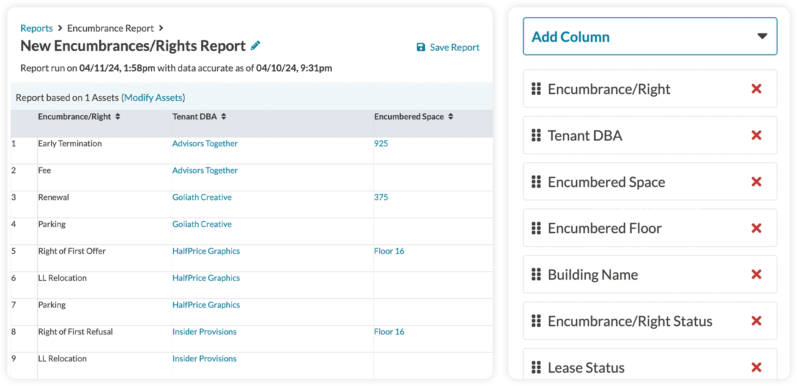Toggle sort on Encumbered Space header
The height and width of the screenshot is (386, 797).
coord(451,117)
